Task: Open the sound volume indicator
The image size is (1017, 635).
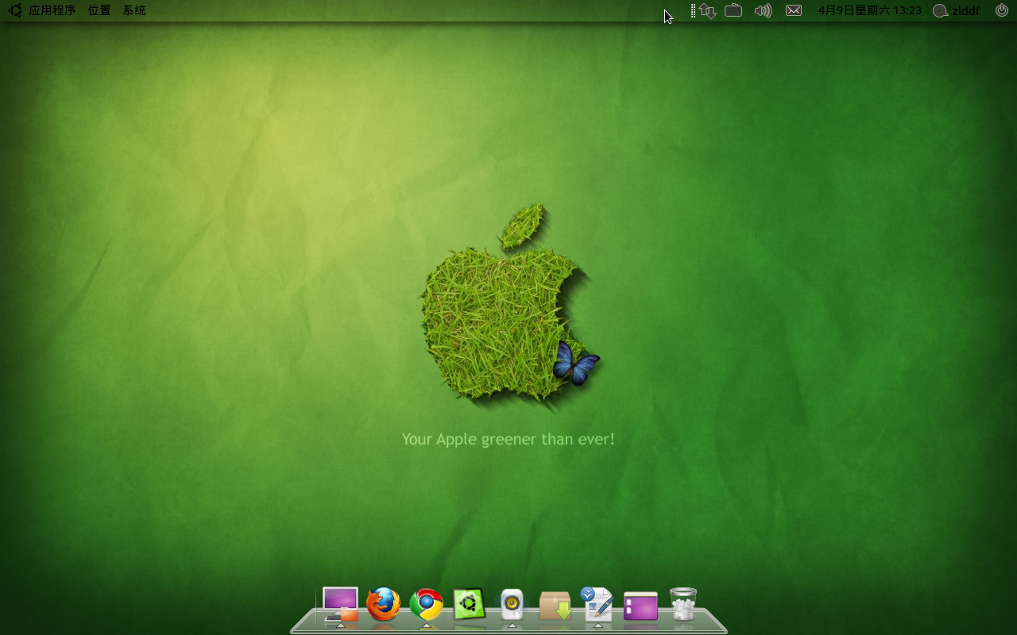Action: [x=763, y=10]
